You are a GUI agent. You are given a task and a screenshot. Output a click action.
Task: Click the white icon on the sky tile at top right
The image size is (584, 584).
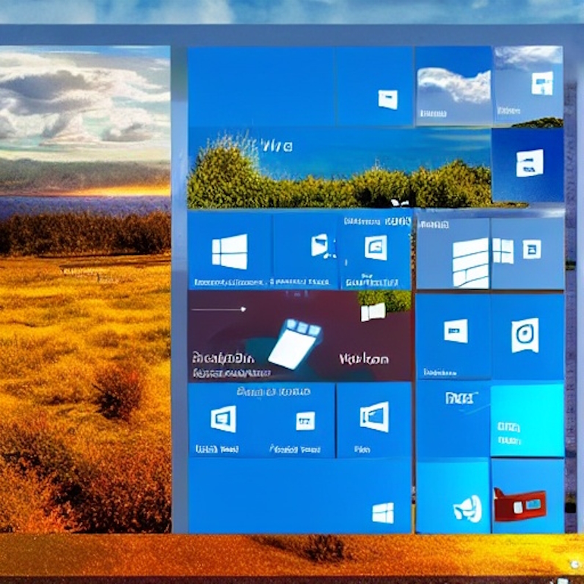[x=542, y=83]
